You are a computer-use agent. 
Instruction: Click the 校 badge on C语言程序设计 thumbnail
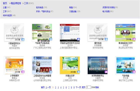tap(23, 40)
